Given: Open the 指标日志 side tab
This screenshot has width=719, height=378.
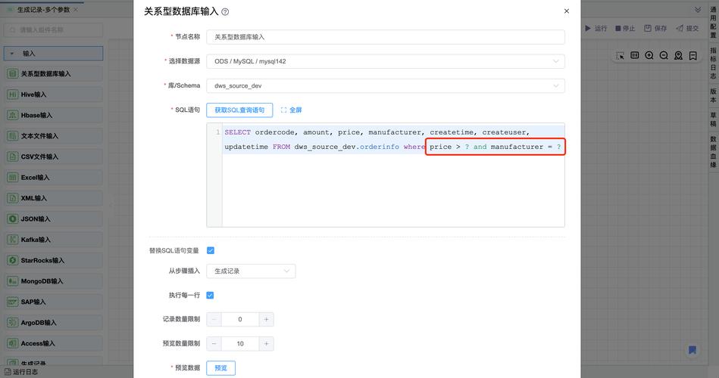Looking at the screenshot, I should 713,63.
